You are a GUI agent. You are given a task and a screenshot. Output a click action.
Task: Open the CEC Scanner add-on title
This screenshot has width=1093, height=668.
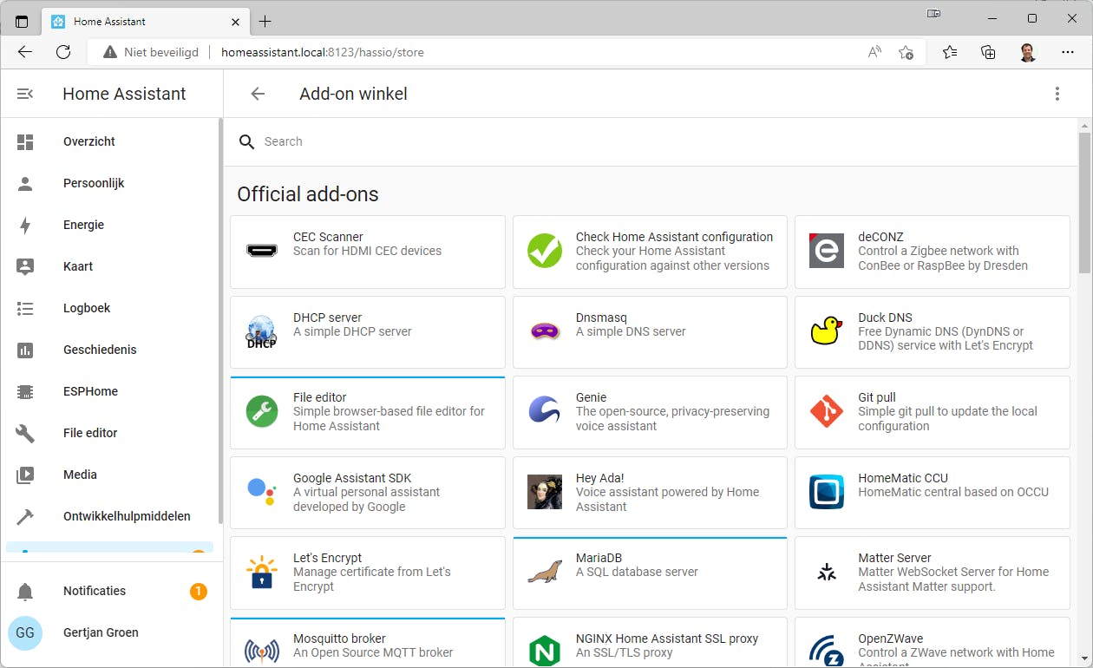(x=328, y=237)
